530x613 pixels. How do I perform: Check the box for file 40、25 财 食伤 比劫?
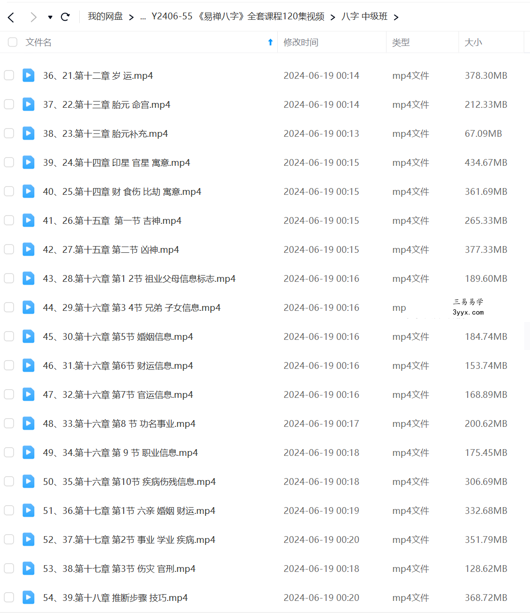point(9,191)
